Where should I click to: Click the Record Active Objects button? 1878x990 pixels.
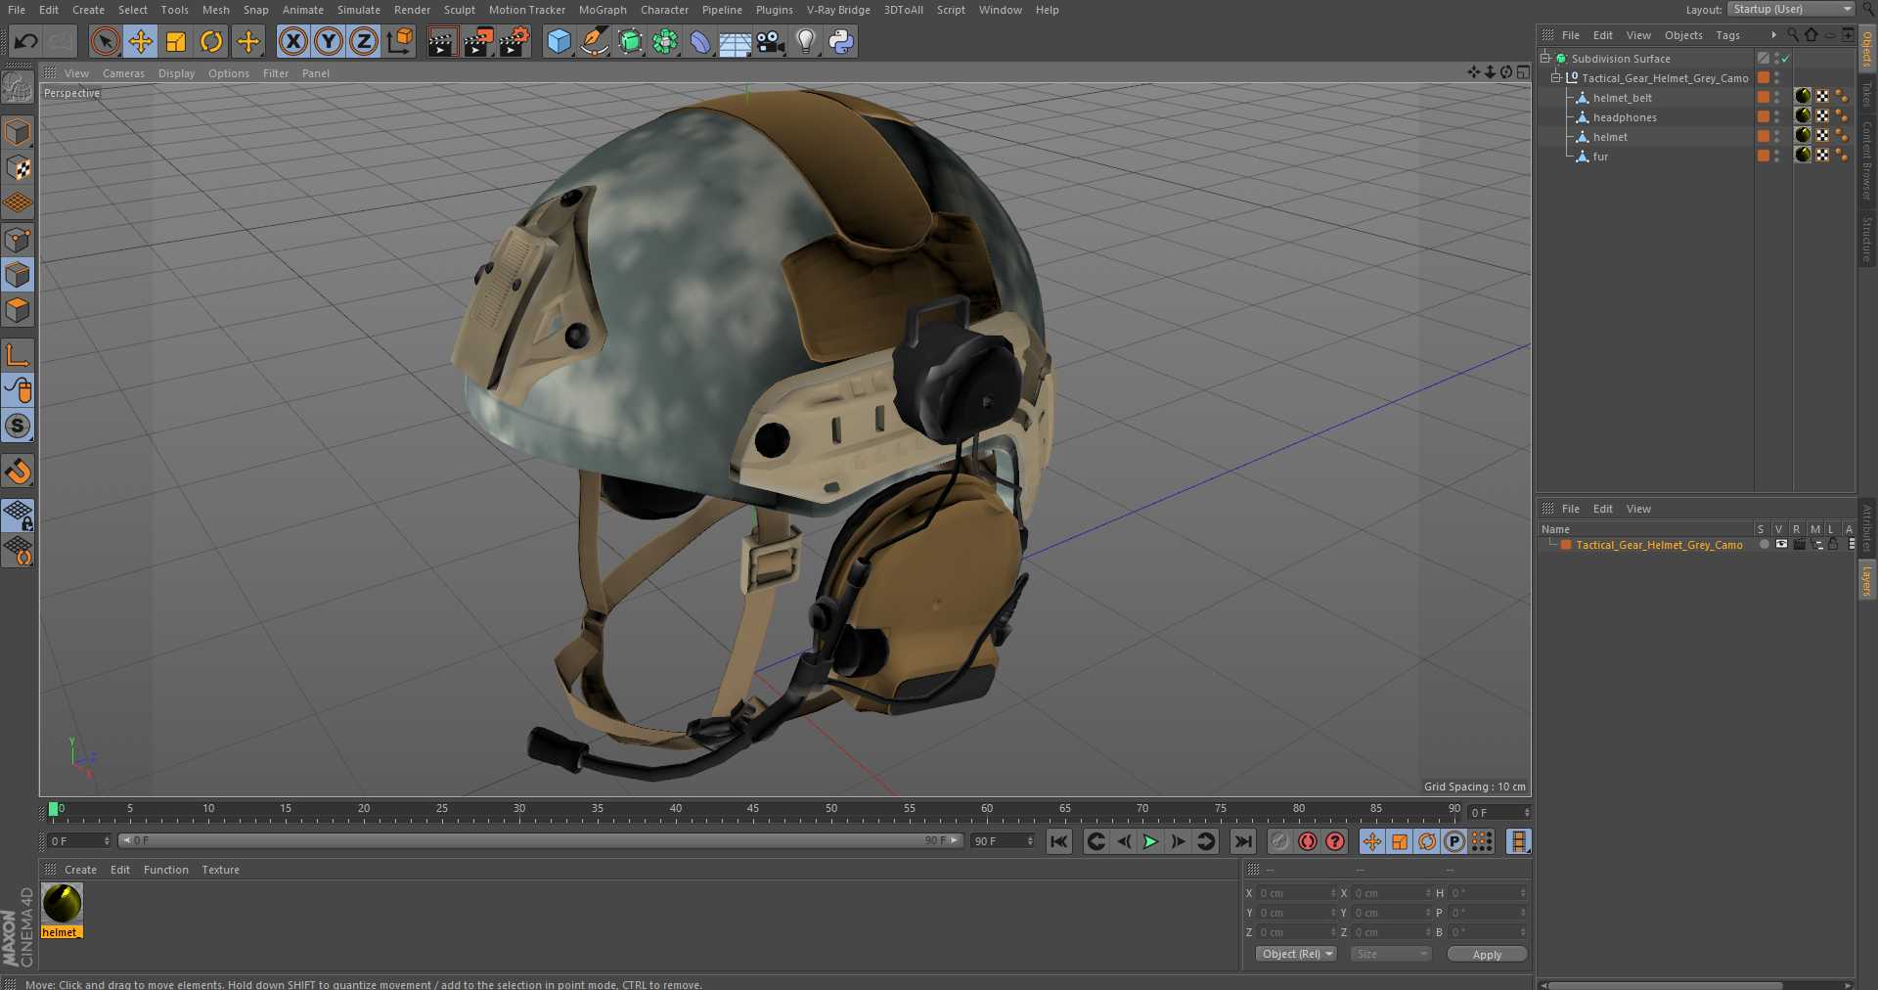coord(1280,841)
